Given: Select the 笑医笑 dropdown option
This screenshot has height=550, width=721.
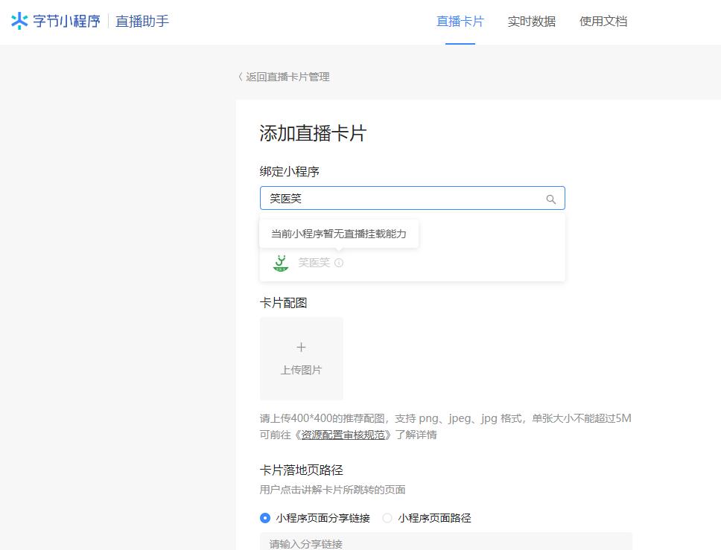Looking at the screenshot, I should (314, 263).
